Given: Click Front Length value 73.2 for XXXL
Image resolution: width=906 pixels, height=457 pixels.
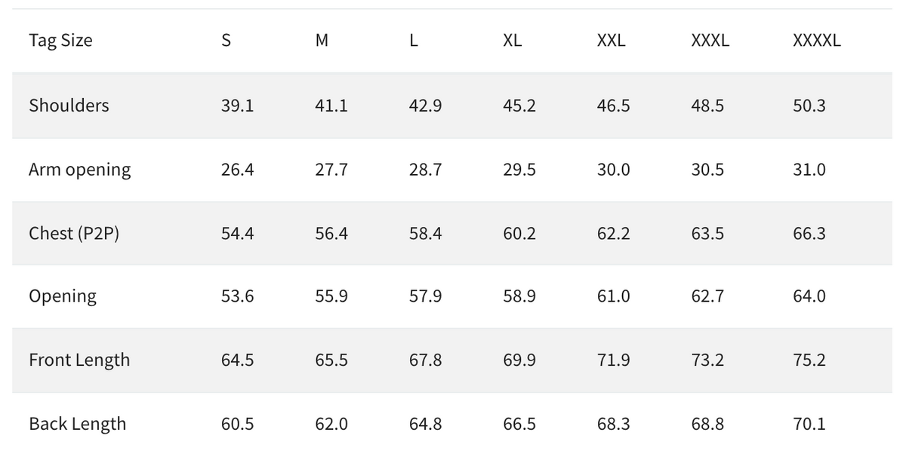Looking at the screenshot, I should pyautogui.click(x=707, y=360).
